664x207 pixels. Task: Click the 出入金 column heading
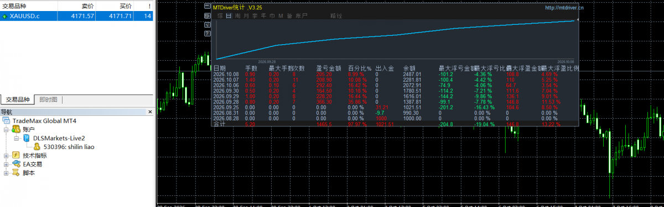click(x=385, y=68)
